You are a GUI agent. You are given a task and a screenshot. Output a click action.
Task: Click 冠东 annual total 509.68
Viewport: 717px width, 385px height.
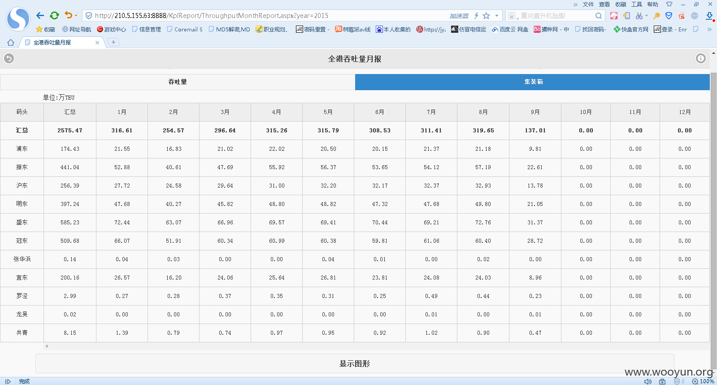click(70, 241)
